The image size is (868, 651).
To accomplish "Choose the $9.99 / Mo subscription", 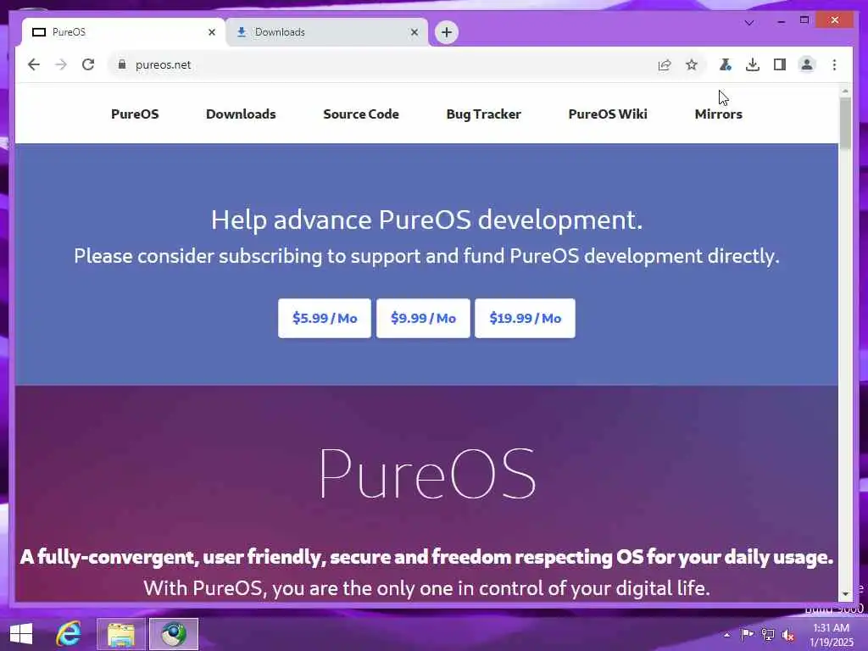I will 423,319.
